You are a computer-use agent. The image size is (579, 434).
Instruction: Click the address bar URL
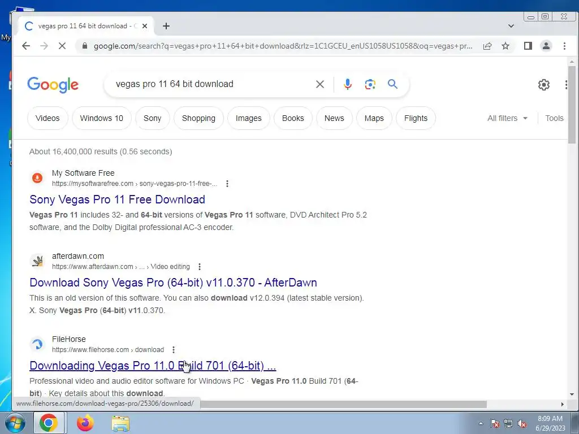pos(283,46)
